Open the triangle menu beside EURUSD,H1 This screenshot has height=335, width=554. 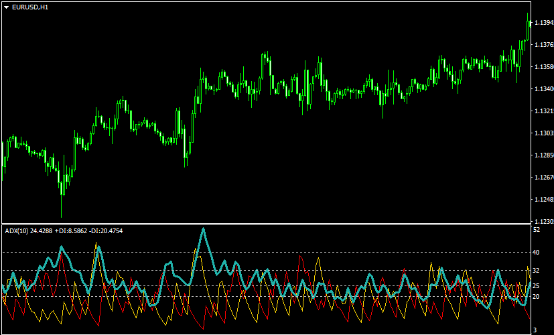6,7
